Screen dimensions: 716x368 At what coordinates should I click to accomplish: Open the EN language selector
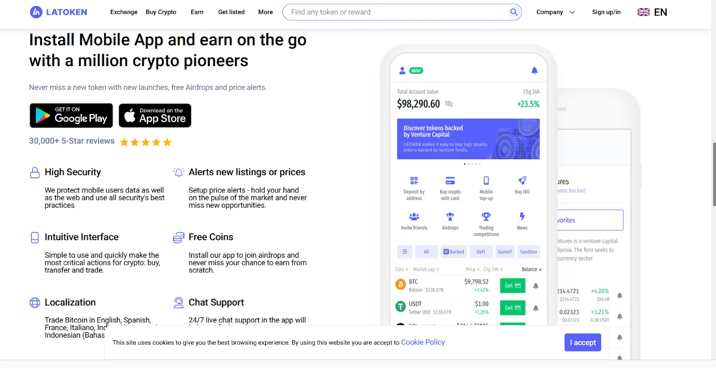pos(661,12)
